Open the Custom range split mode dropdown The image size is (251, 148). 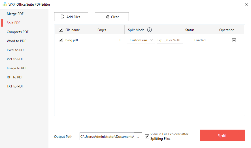pyautogui.click(x=141, y=40)
